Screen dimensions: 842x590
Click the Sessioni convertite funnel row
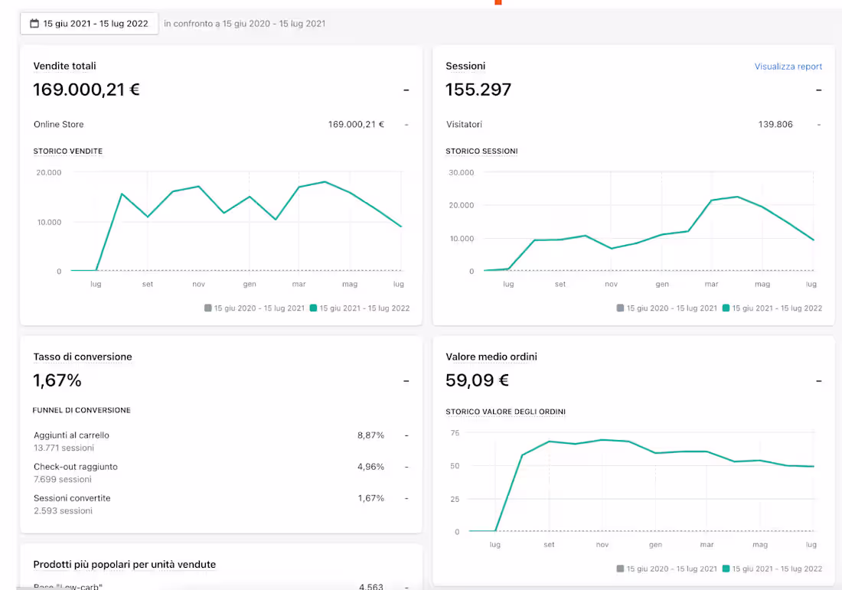tap(220, 504)
